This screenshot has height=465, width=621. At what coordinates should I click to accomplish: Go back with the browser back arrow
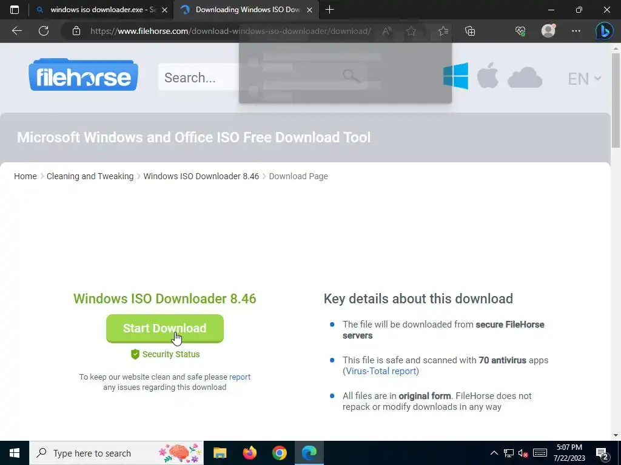[16, 31]
